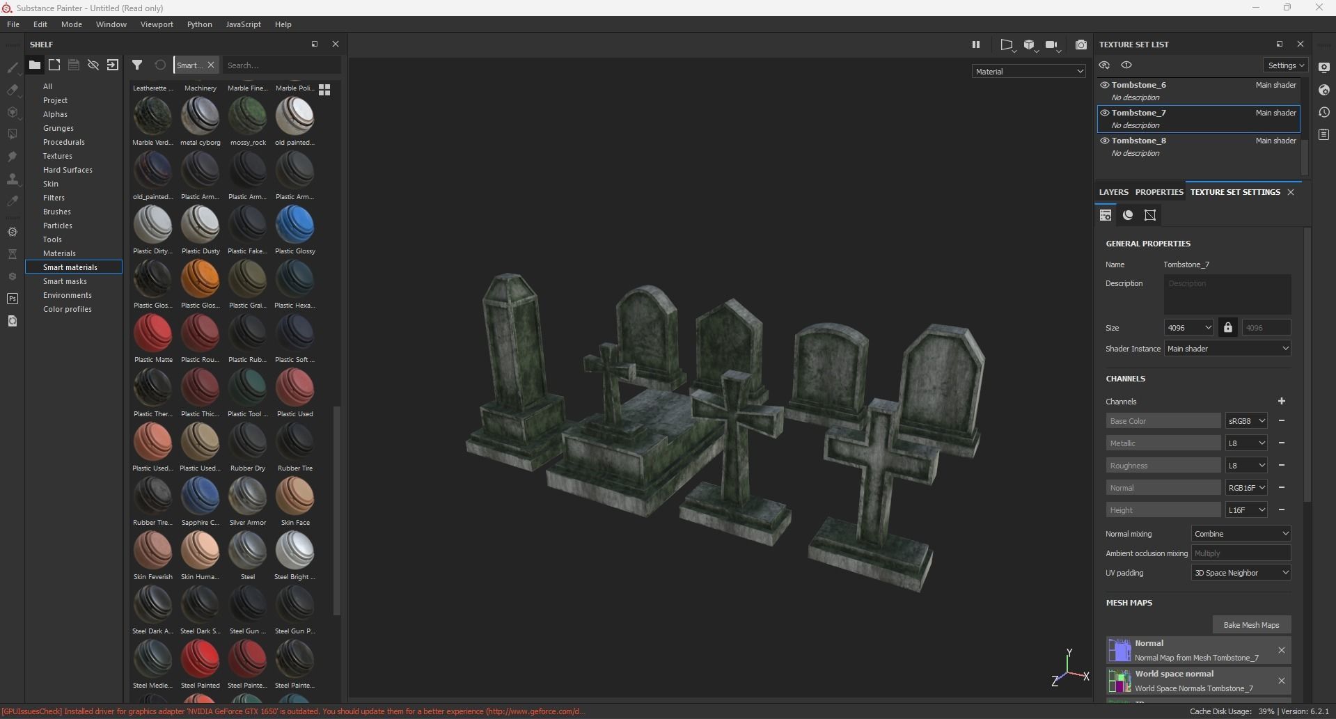1336x719 pixels.
Task: Take a viewport screenshot with camera icon
Action: coord(1080,45)
